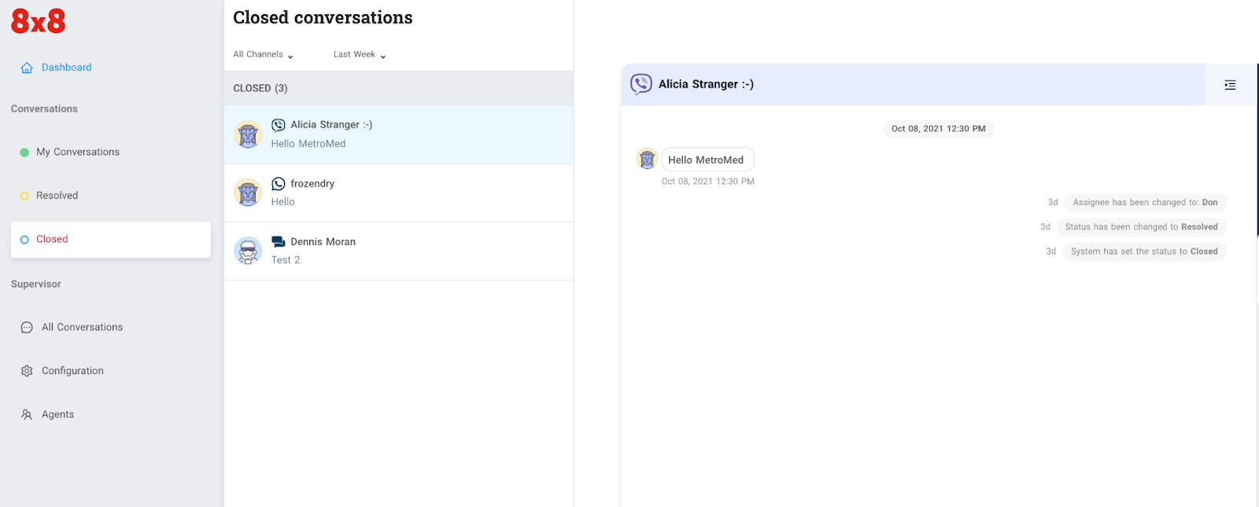1259x507 pixels.
Task: Open the Last Week date filter
Action: click(360, 55)
